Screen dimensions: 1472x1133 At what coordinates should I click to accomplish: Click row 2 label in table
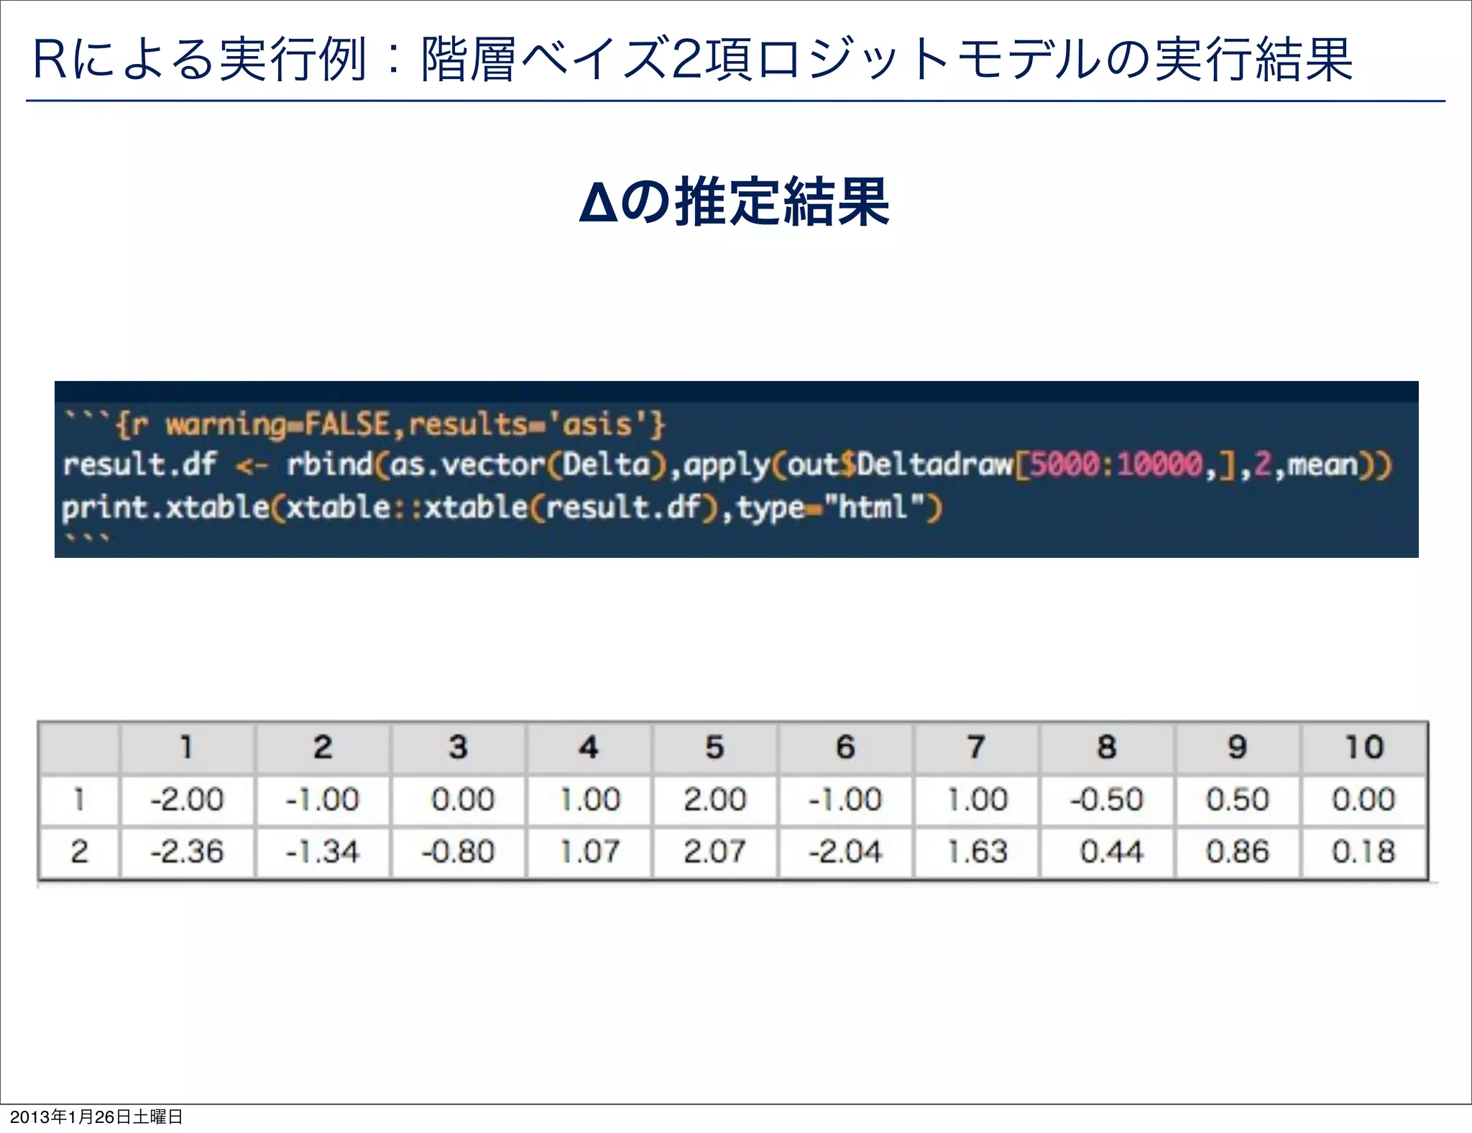click(x=79, y=852)
